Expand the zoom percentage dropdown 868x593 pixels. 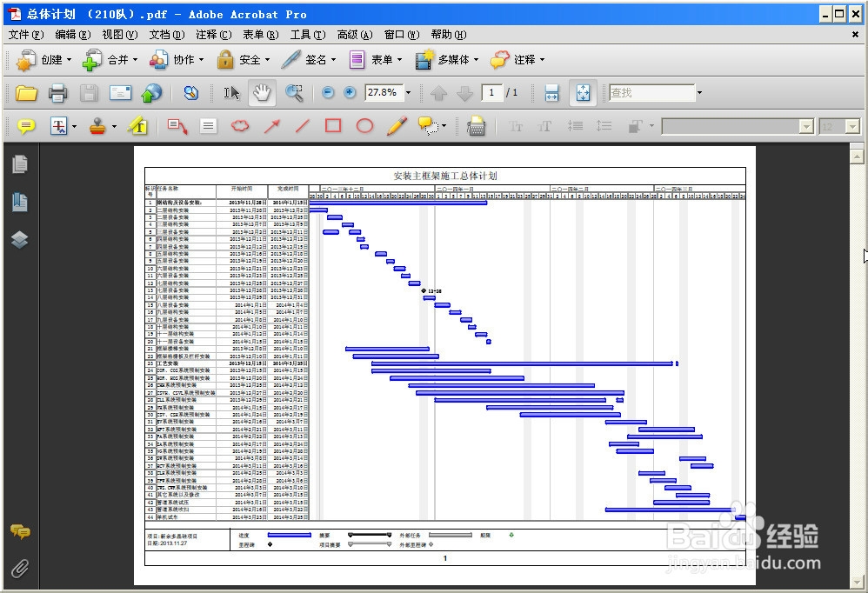pyautogui.click(x=408, y=93)
